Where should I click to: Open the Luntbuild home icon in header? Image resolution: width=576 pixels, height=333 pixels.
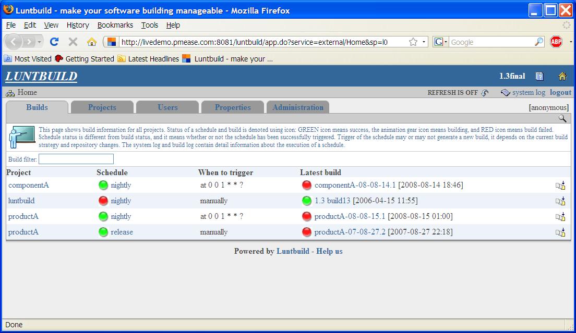coord(562,77)
